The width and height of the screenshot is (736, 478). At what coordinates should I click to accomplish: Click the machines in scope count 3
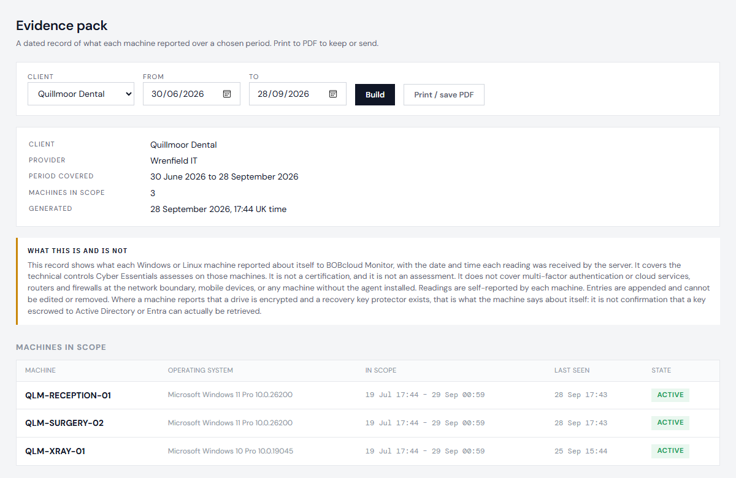[x=153, y=193]
